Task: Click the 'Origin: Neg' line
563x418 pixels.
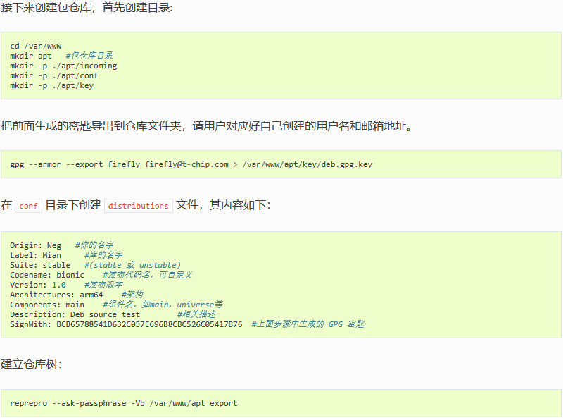Action: coord(36,245)
